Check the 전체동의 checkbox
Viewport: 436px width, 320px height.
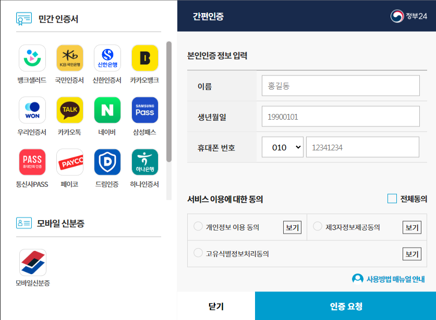pos(392,199)
